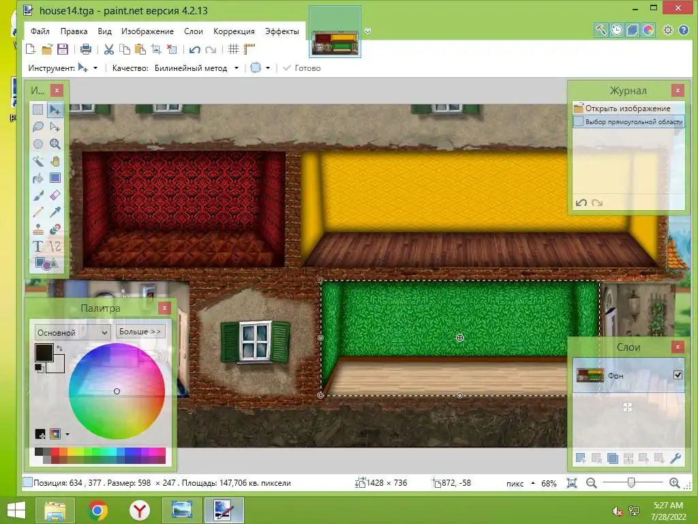Select the Eraser tool
698x524 pixels.
(55, 195)
